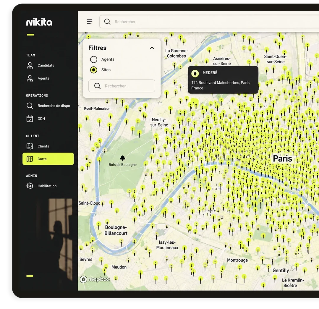Click the Issy-les-Moulineaux map label
Viewport: 319px width, 309px height.
(x=167, y=245)
